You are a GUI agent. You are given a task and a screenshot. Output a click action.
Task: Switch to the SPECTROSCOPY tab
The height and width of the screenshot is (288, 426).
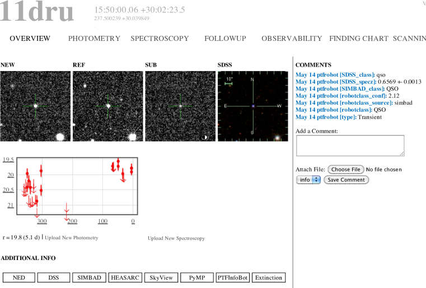point(160,39)
